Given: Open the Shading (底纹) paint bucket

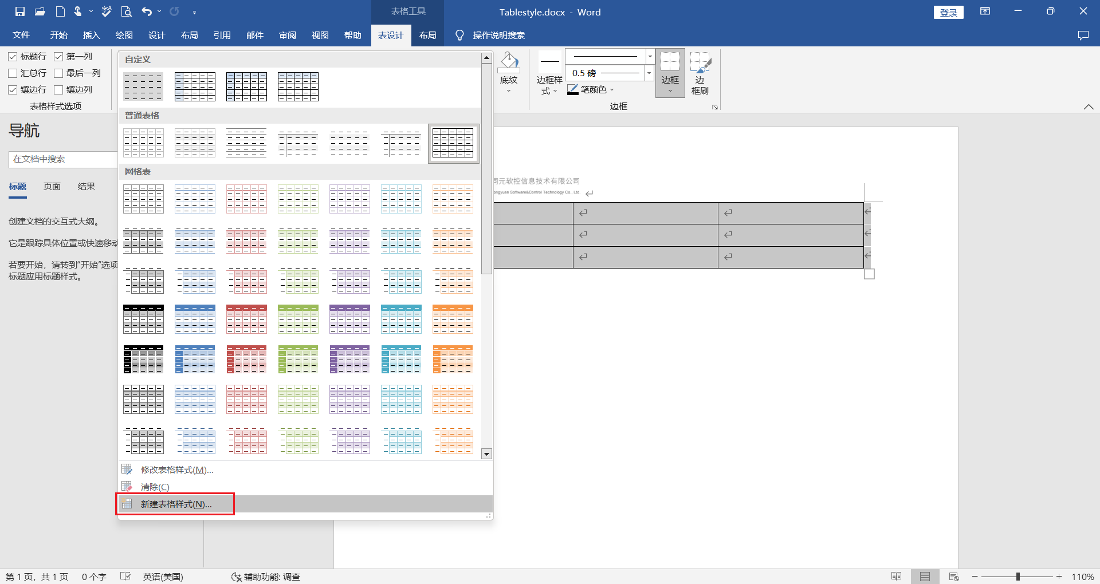Looking at the screenshot, I should click(x=508, y=64).
